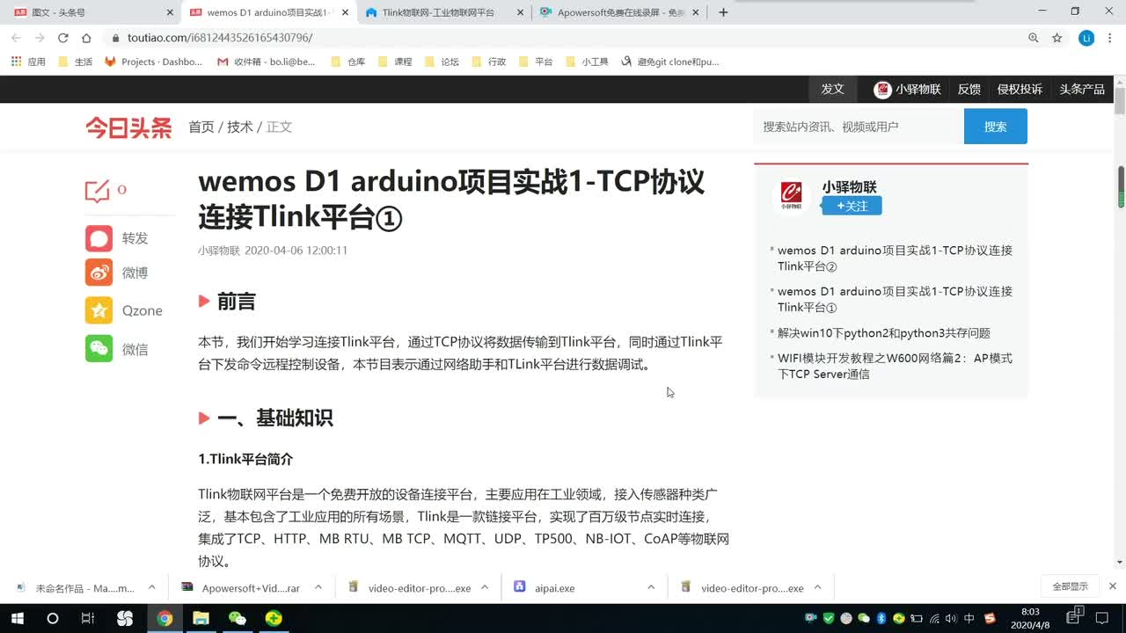Expand options for aipai.exe download

coord(651,587)
